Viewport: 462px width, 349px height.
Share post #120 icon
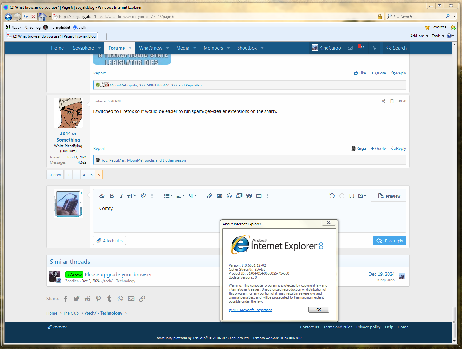(384, 101)
